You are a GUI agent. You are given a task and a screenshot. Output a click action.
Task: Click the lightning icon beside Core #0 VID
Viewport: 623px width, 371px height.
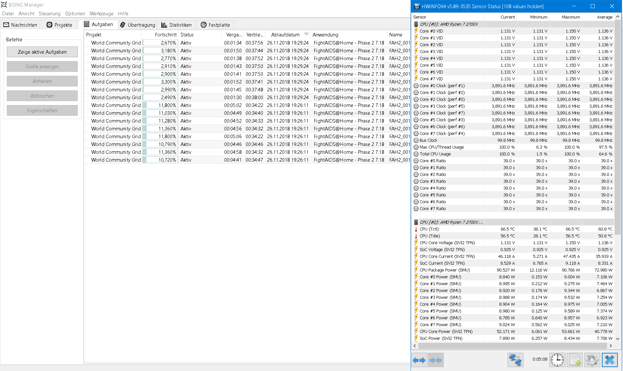pyautogui.click(x=416, y=31)
